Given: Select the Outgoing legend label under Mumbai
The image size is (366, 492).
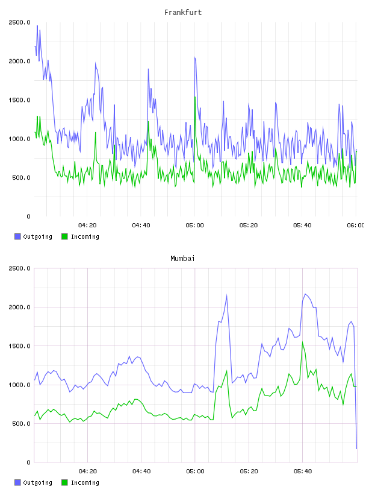Looking at the screenshot, I should (37, 483).
